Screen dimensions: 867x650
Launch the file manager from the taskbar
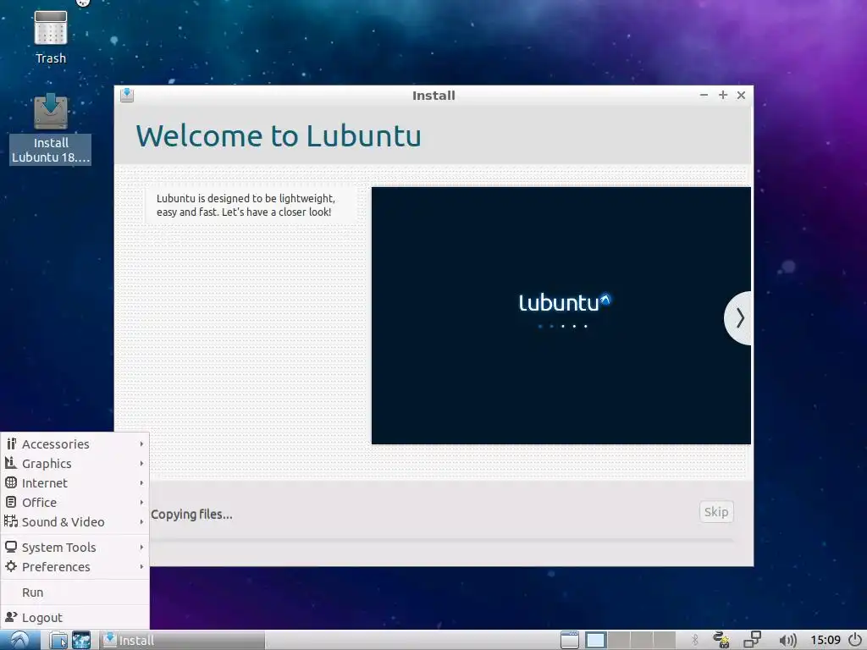(x=58, y=640)
